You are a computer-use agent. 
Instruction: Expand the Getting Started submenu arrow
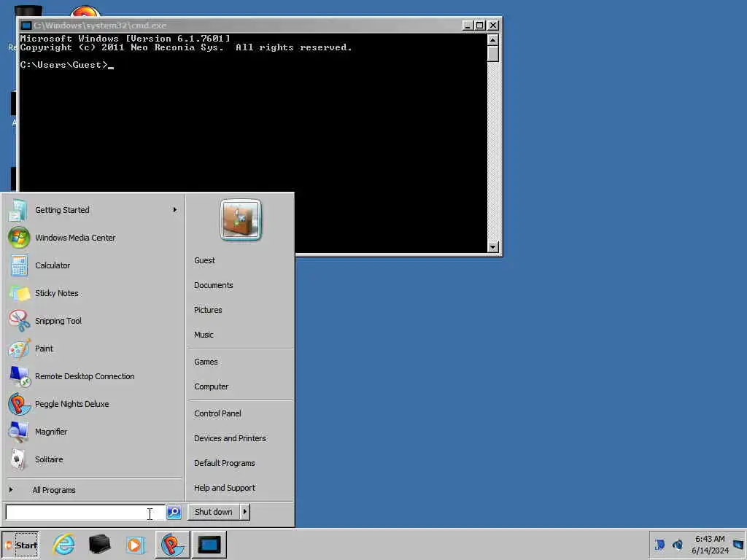[x=175, y=210]
